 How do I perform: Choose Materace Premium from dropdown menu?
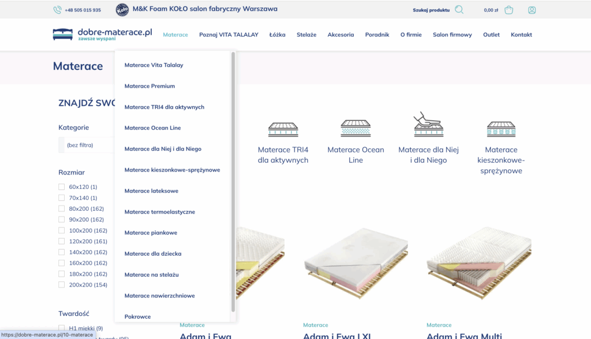point(149,86)
